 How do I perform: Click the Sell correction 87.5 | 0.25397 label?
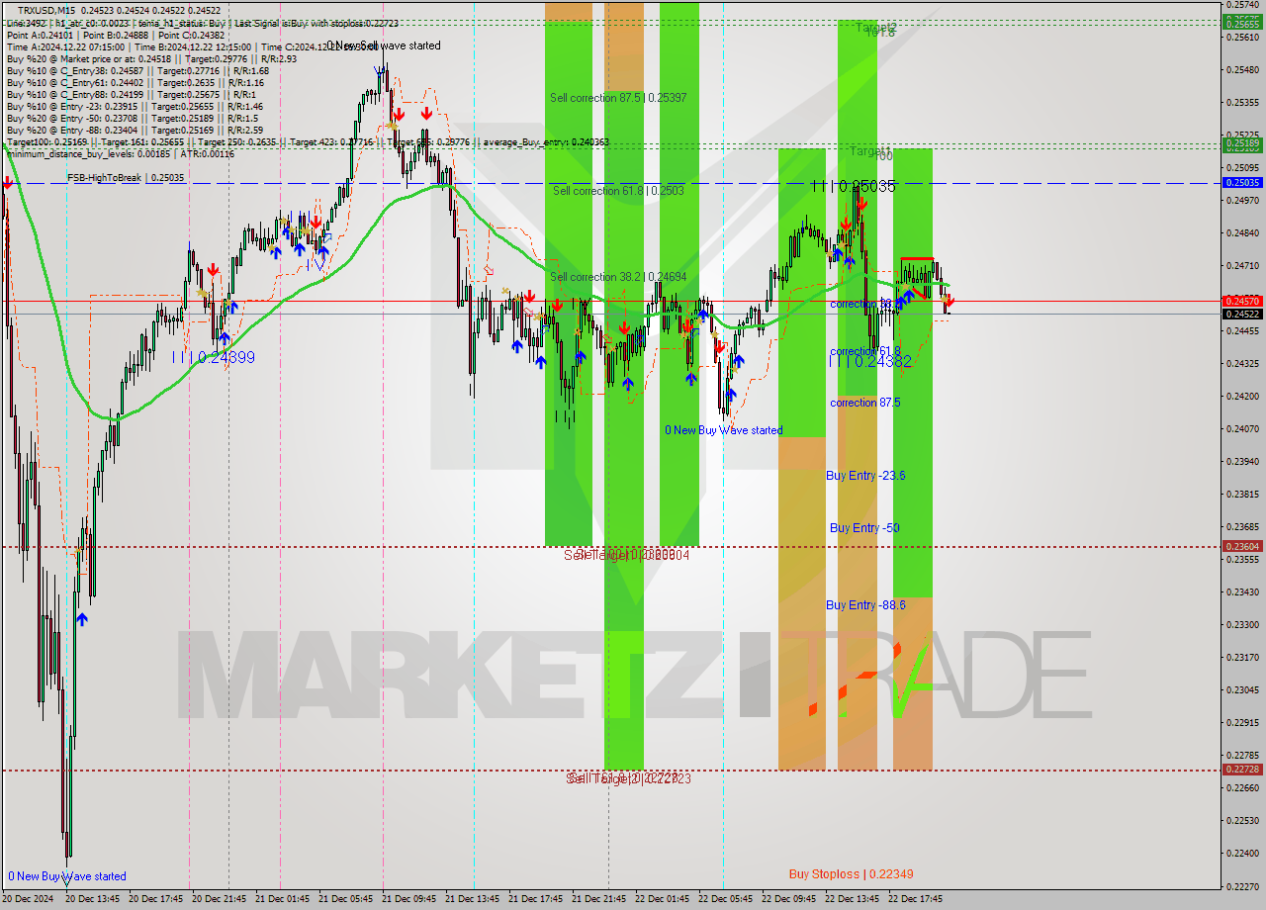618,98
